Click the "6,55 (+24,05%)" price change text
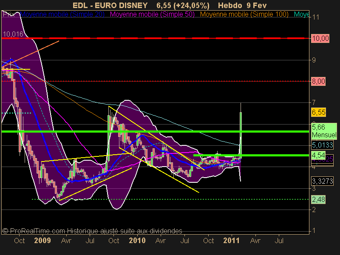The image size is (340, 255). (x=183, y=5)
